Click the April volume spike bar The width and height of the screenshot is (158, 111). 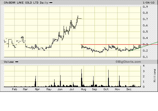pyautogui.click(x=35, y=81)
